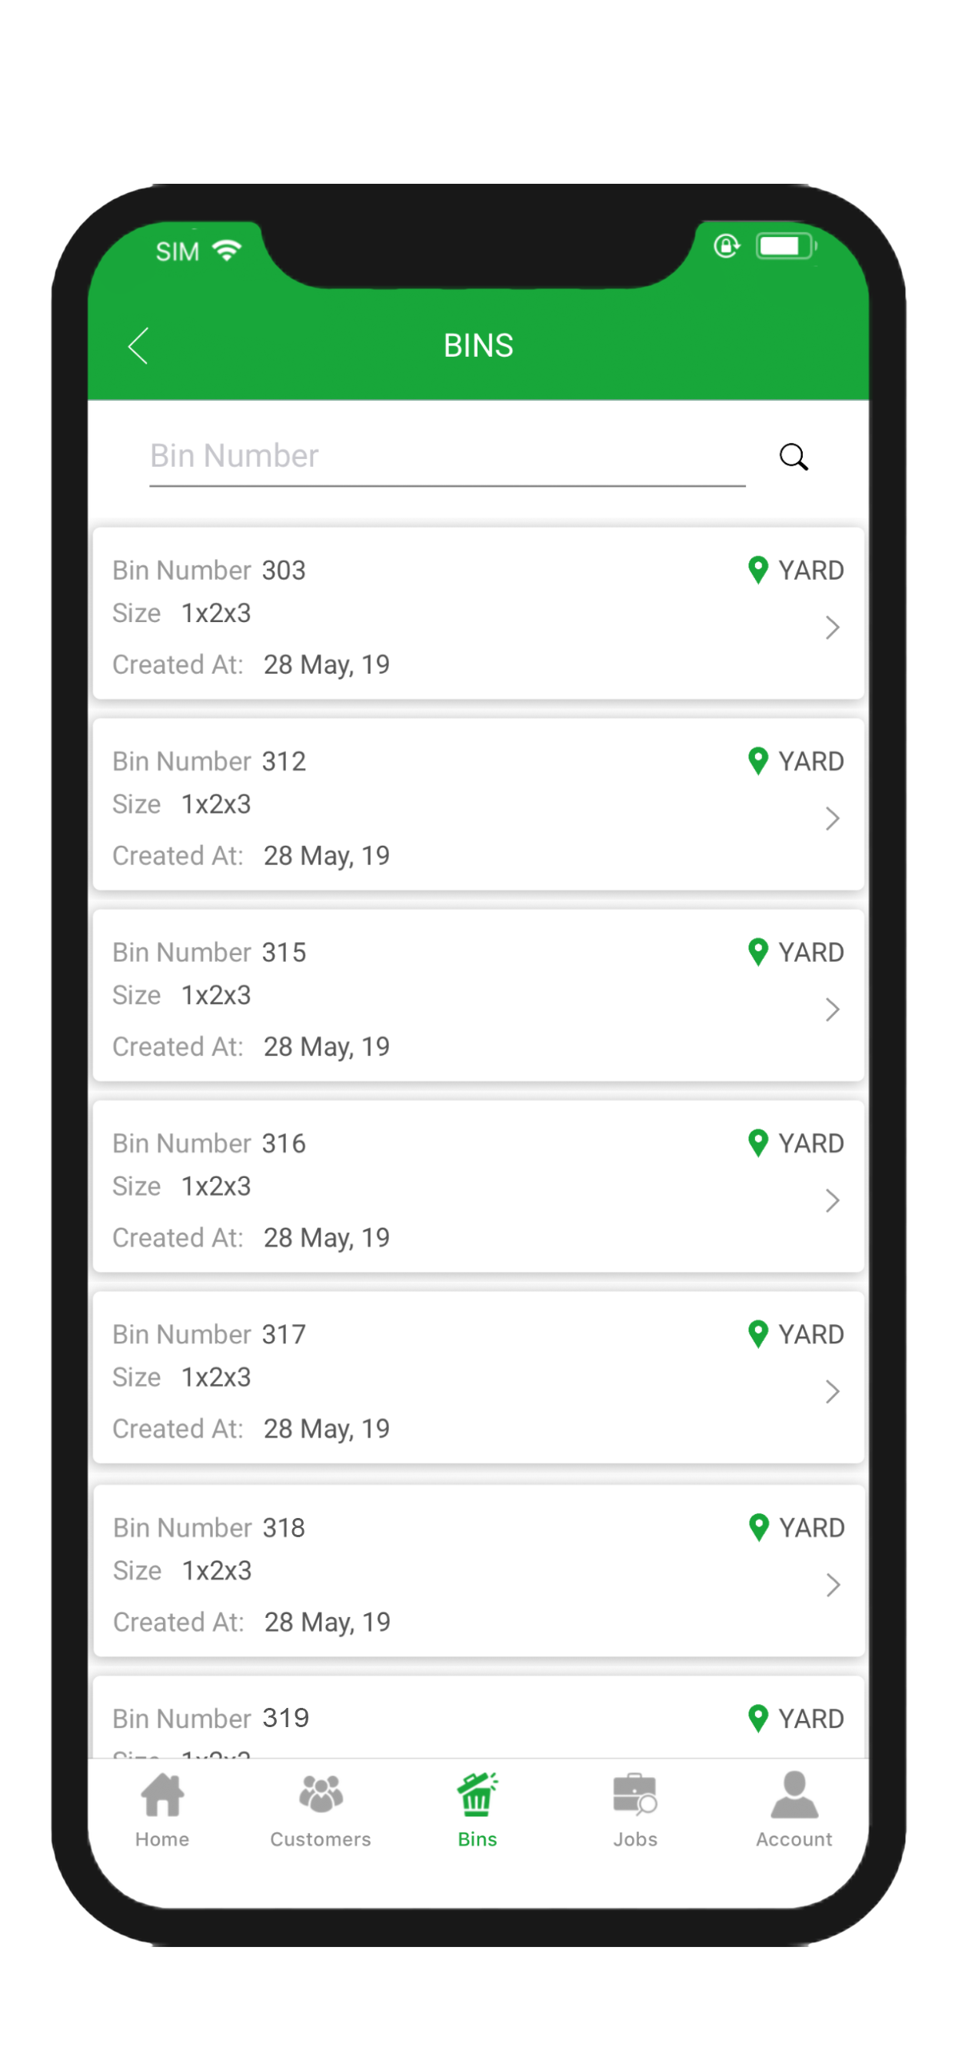Viewport: 955px width, 2067px height.
Task: Tap YARD label on bin 312
Action: click(x=810, y=761)
